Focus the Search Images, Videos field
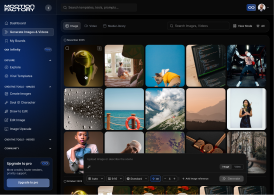The image size is (274, 195). [x=198, y=26]
